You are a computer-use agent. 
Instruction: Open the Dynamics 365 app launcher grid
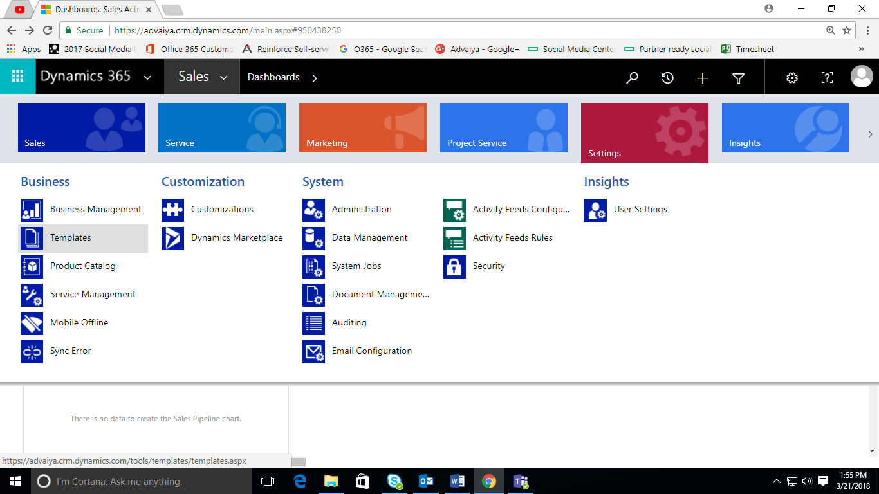pyautogui.click(x=17, y=77)
